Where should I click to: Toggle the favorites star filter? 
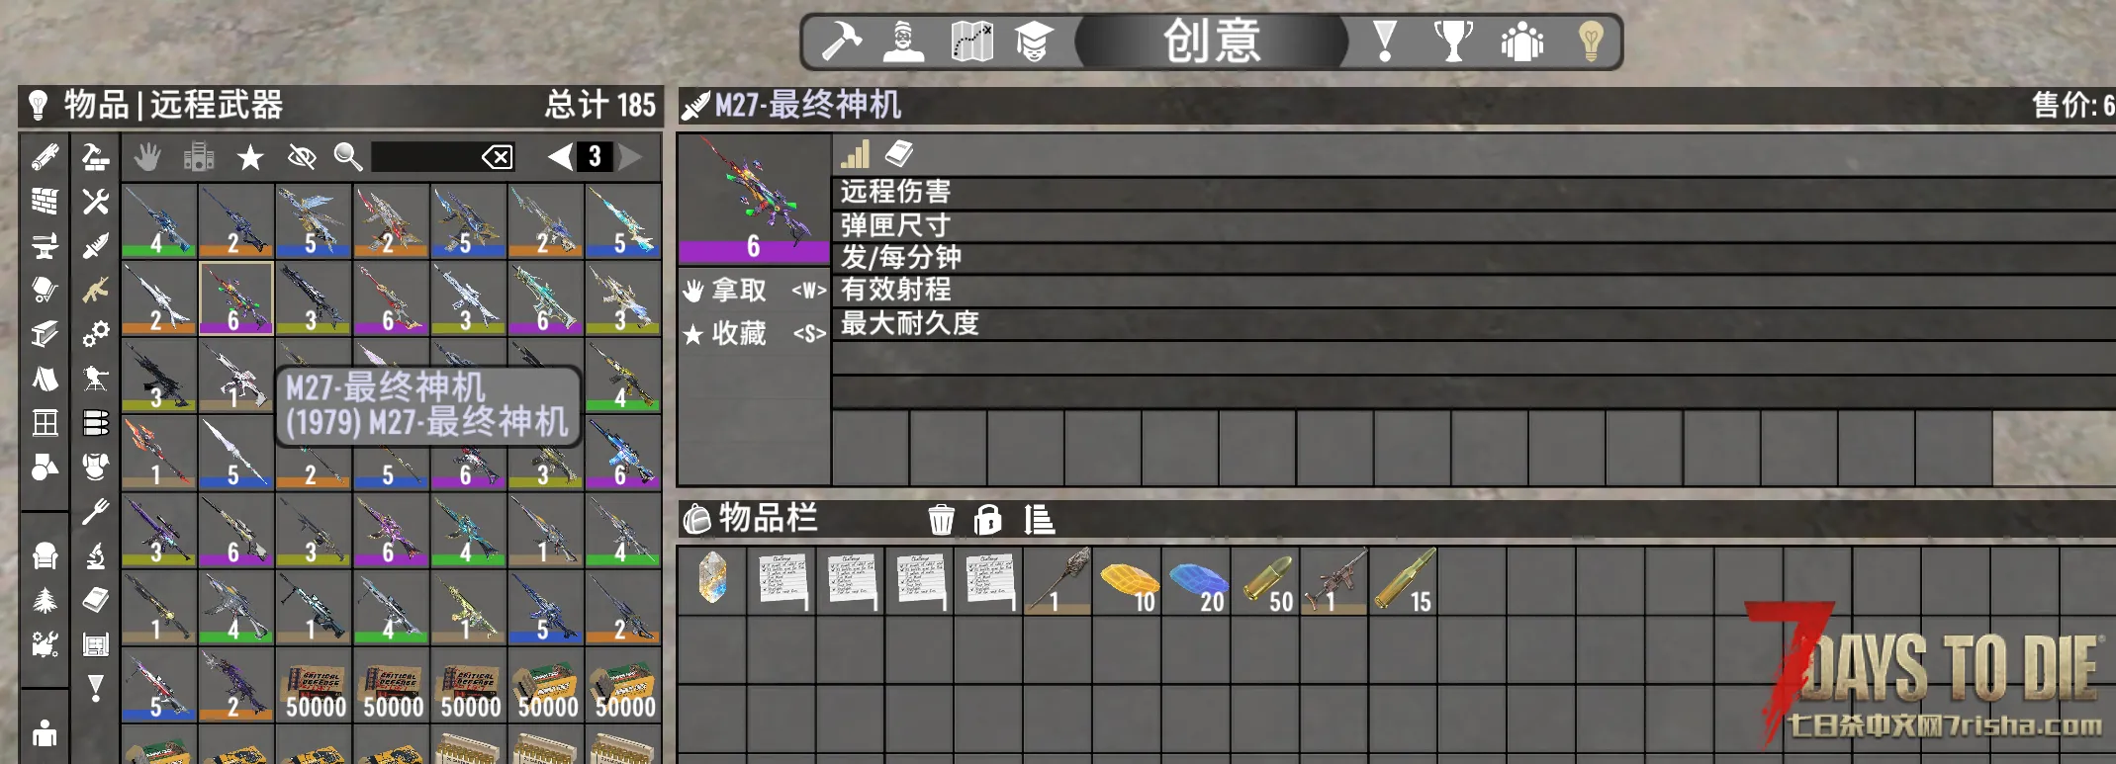click(x=250, y=156)
